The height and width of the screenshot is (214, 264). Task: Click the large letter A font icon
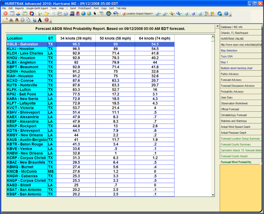tap(40, 20)
